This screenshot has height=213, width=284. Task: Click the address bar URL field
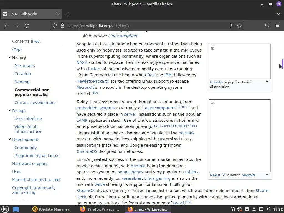[147, 26]
